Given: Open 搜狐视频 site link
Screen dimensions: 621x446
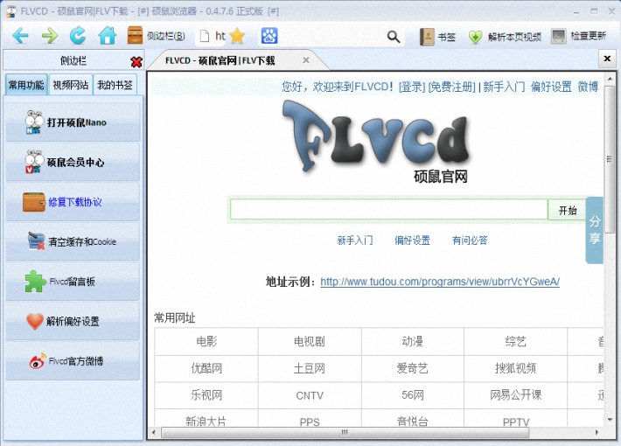Looking at the screenshot, I should [516, 368].
